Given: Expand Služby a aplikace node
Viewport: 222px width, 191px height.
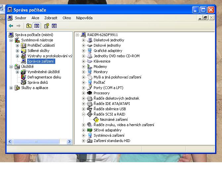Looking at the screenshot, I should coord(11,88).
